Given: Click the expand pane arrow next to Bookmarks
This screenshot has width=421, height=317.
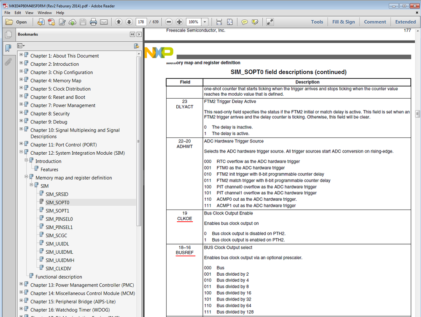Looking at the screenshot, I should point(139,35).
